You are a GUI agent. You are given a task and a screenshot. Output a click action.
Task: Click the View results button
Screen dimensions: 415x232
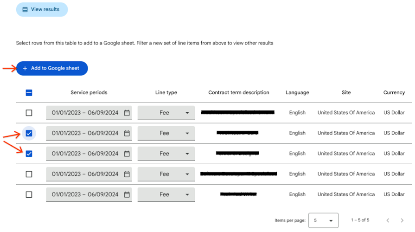(x=42, y=10)
